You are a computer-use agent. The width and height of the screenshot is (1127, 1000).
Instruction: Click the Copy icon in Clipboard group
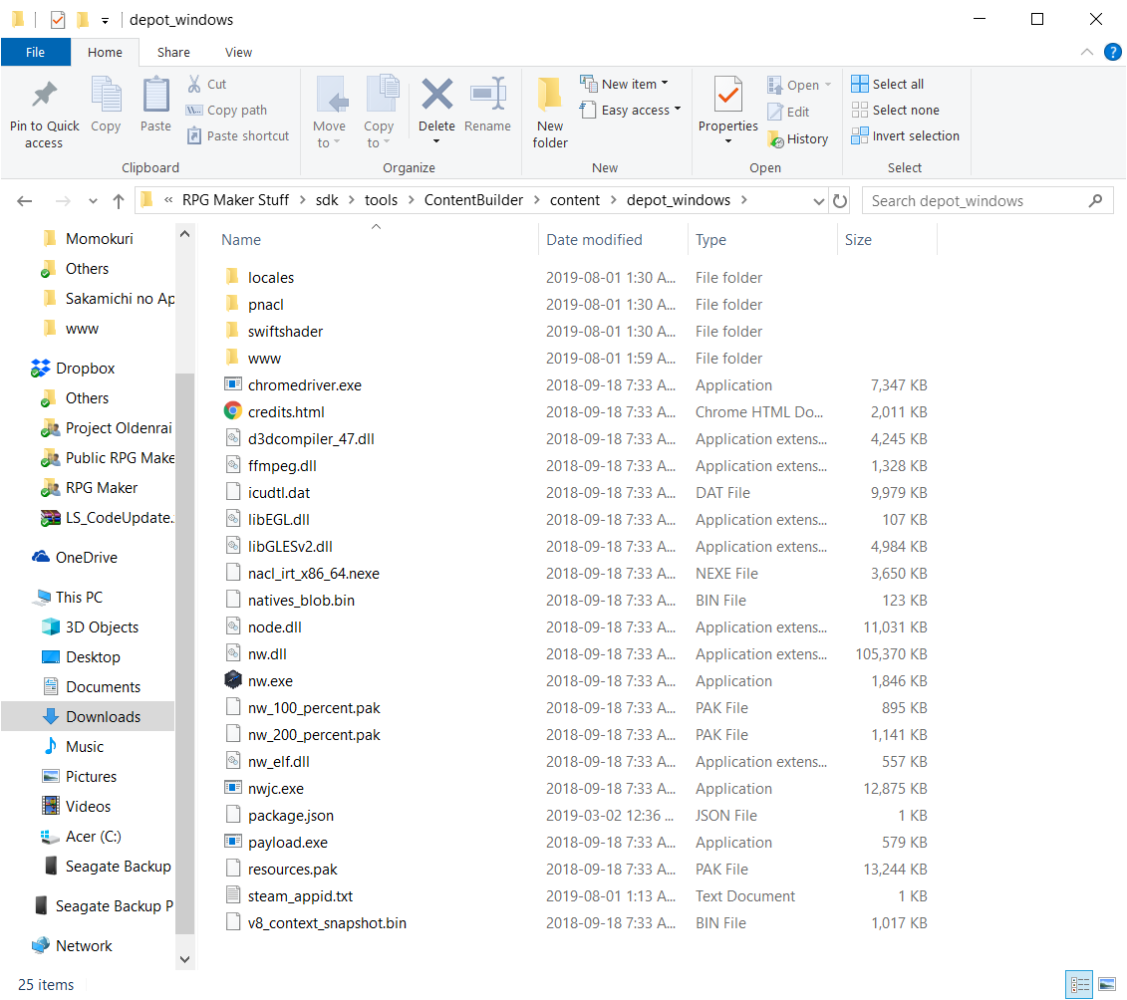[106, 94]
